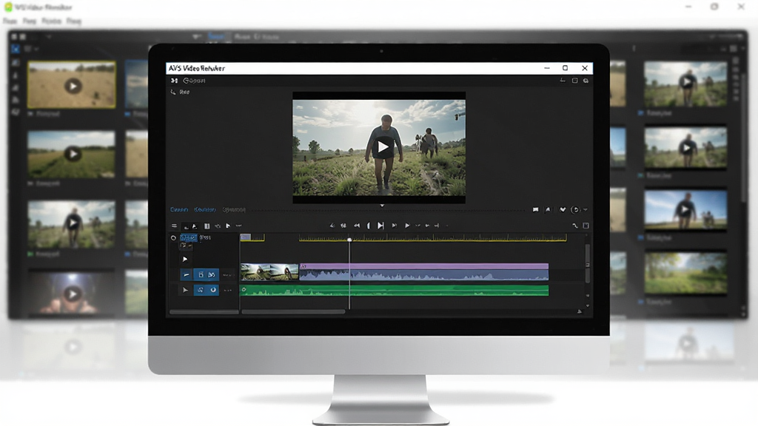Open the first menu in the background window's menu bar
This screenshot has width=758, height=426.
(10, 21)
